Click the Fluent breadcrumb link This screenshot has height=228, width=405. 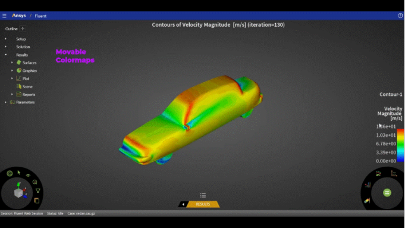coord(40,16)
